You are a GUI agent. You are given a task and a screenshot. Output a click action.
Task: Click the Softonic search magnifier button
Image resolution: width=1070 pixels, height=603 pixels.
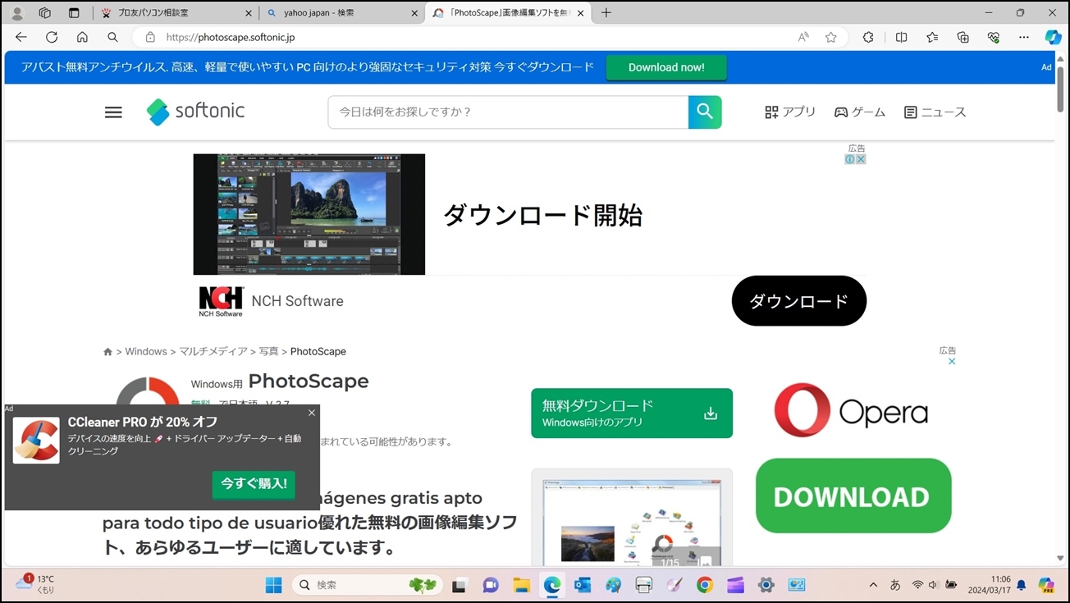(x=705, y=112)
